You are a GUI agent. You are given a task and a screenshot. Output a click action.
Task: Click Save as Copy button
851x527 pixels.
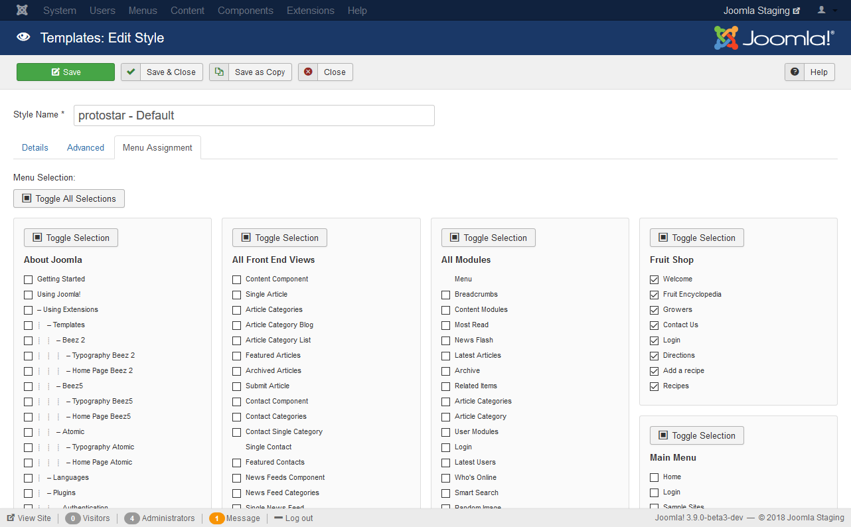coord(251,72)
